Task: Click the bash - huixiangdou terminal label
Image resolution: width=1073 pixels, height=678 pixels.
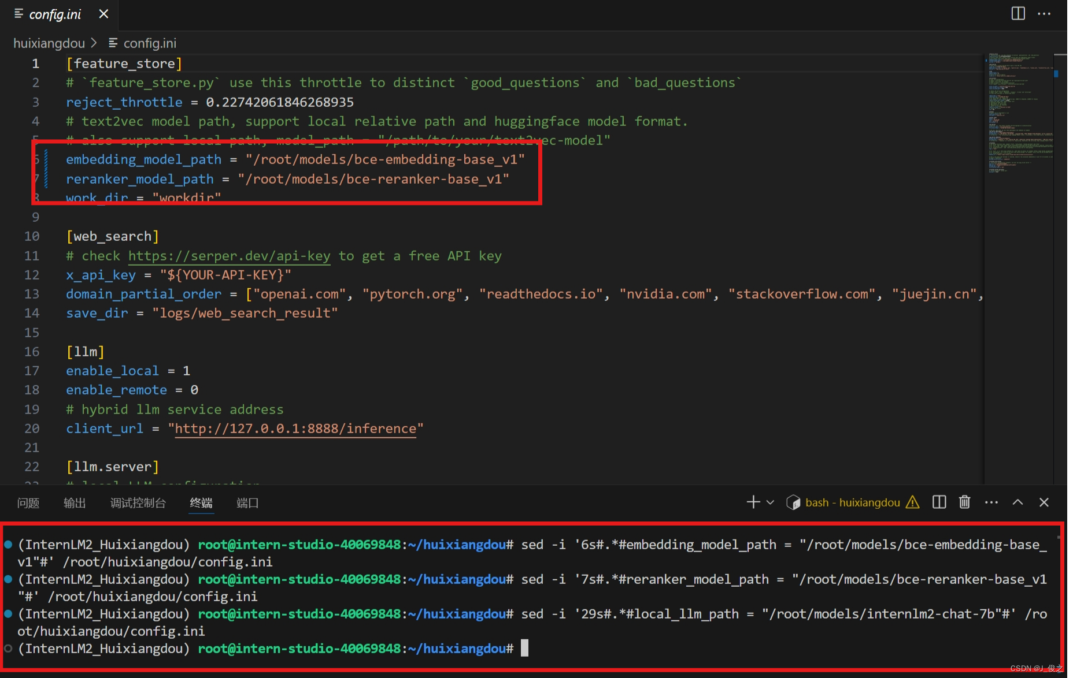Action: pos(853,502)
